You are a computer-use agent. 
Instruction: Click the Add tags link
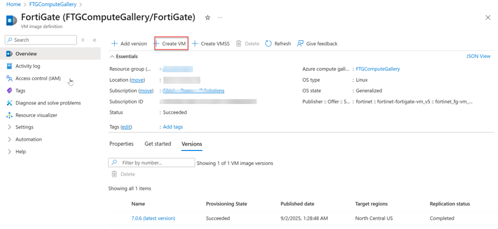click(x=173, y=127)
